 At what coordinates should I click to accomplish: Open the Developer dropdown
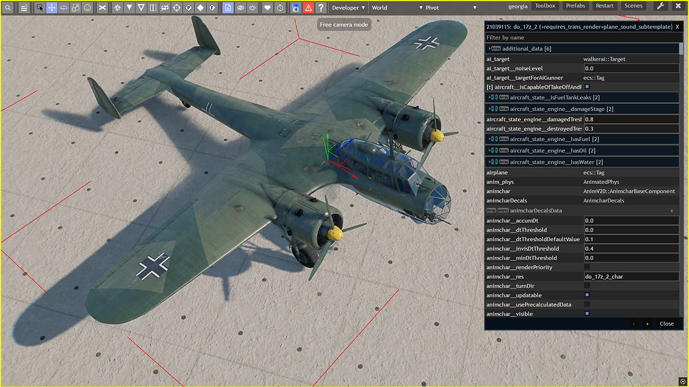point(348,8)
